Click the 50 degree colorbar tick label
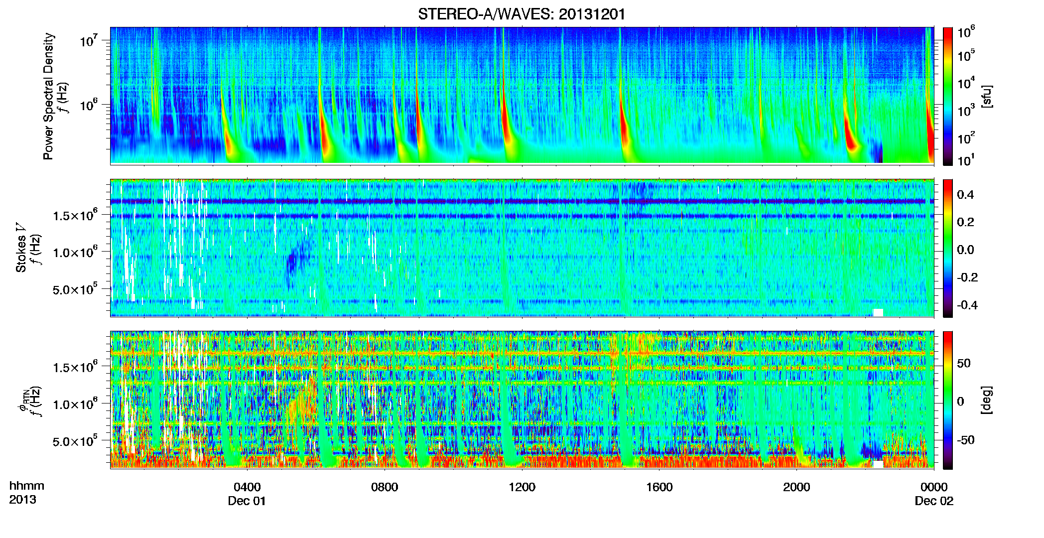The image size is (1044, 538). point(964,363)
